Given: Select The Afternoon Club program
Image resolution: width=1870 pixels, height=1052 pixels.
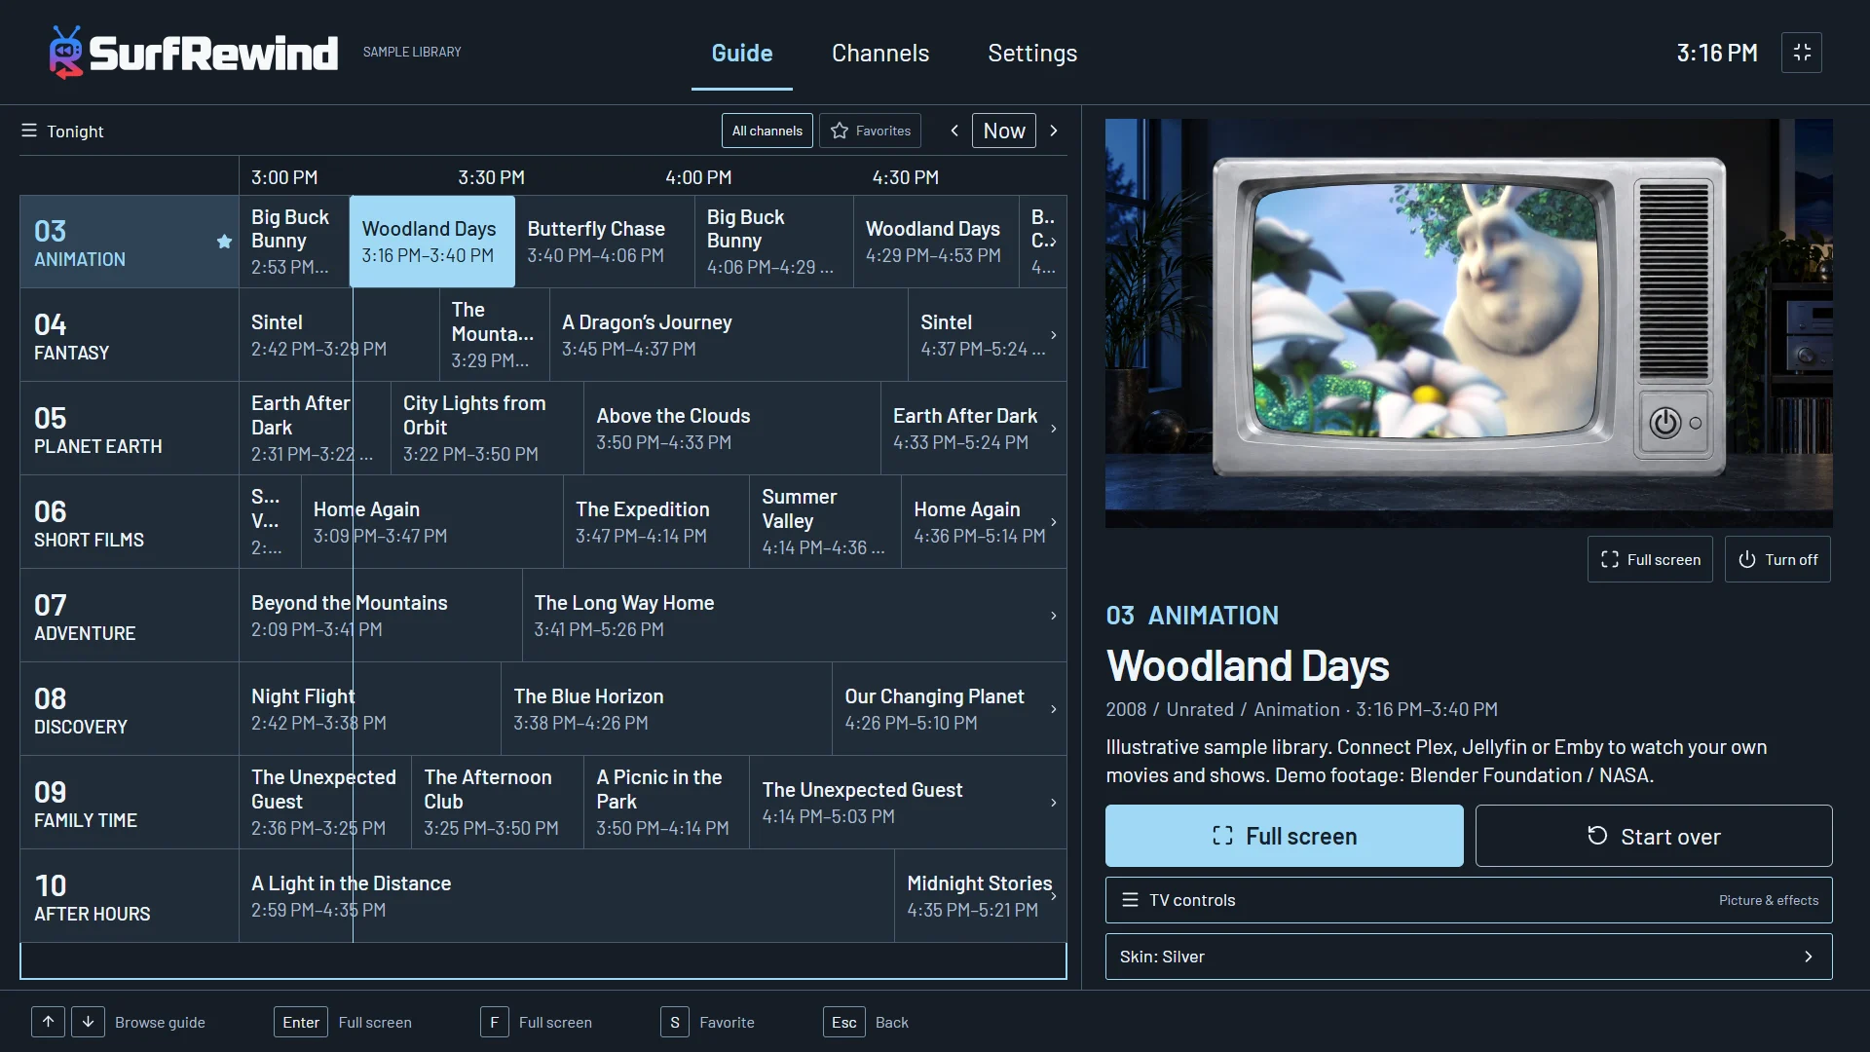Looking at the screenshot, I should (x=498, y=803).
